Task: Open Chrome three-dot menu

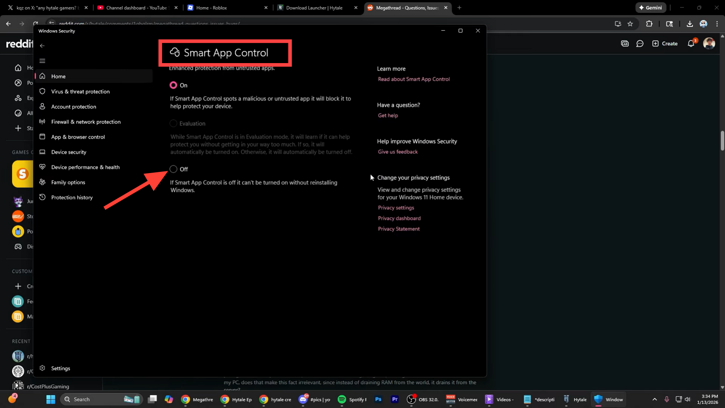Action: 717,24
